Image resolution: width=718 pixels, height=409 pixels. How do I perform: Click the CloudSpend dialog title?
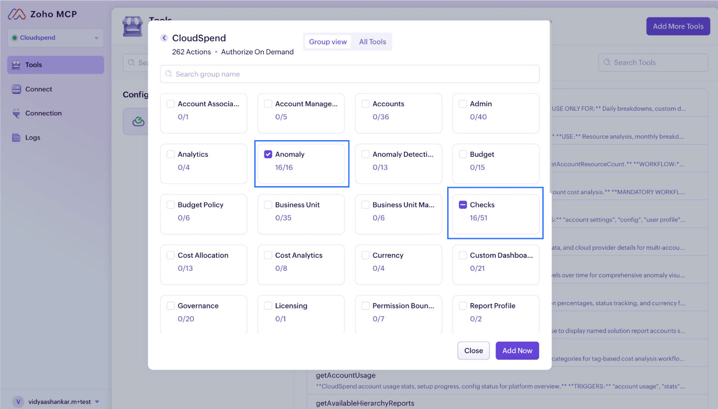click(x=199, y=38)
